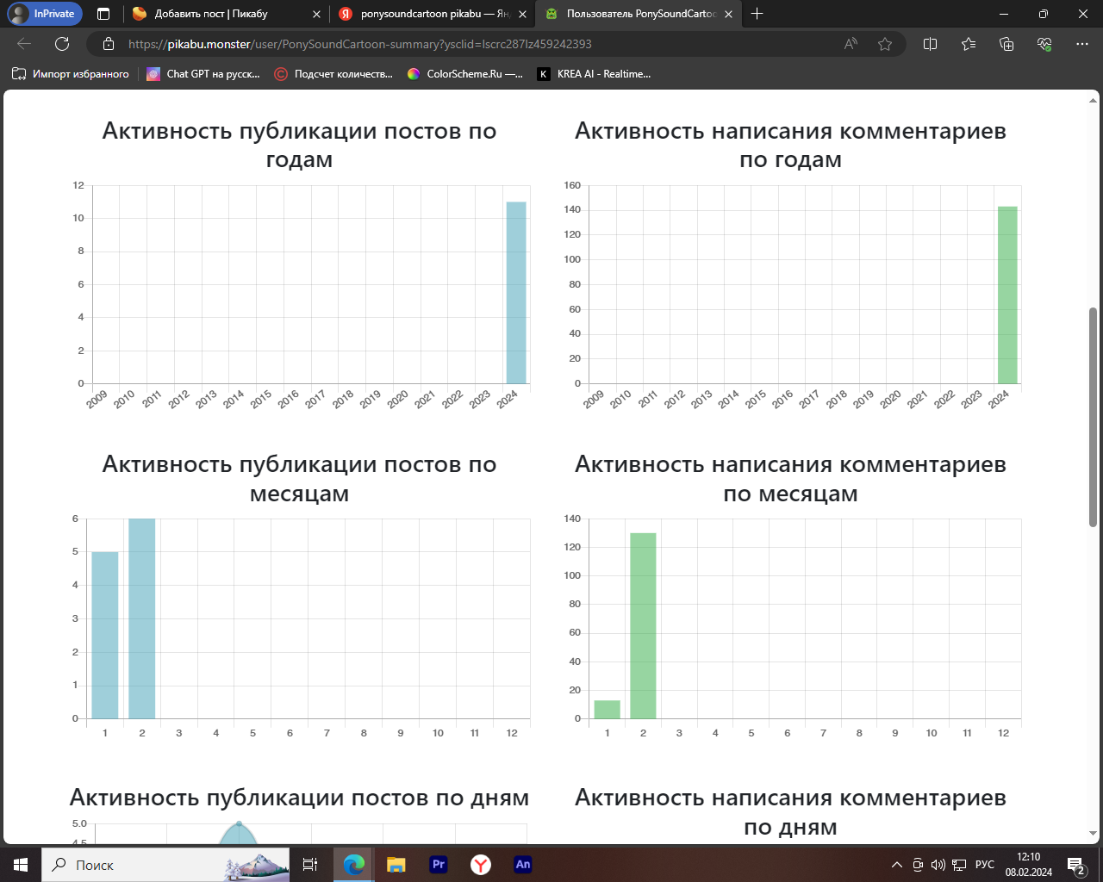Open Browser essentials heart icon
This screenshot has width=1103, height=882.
[x=1044, y=44]
